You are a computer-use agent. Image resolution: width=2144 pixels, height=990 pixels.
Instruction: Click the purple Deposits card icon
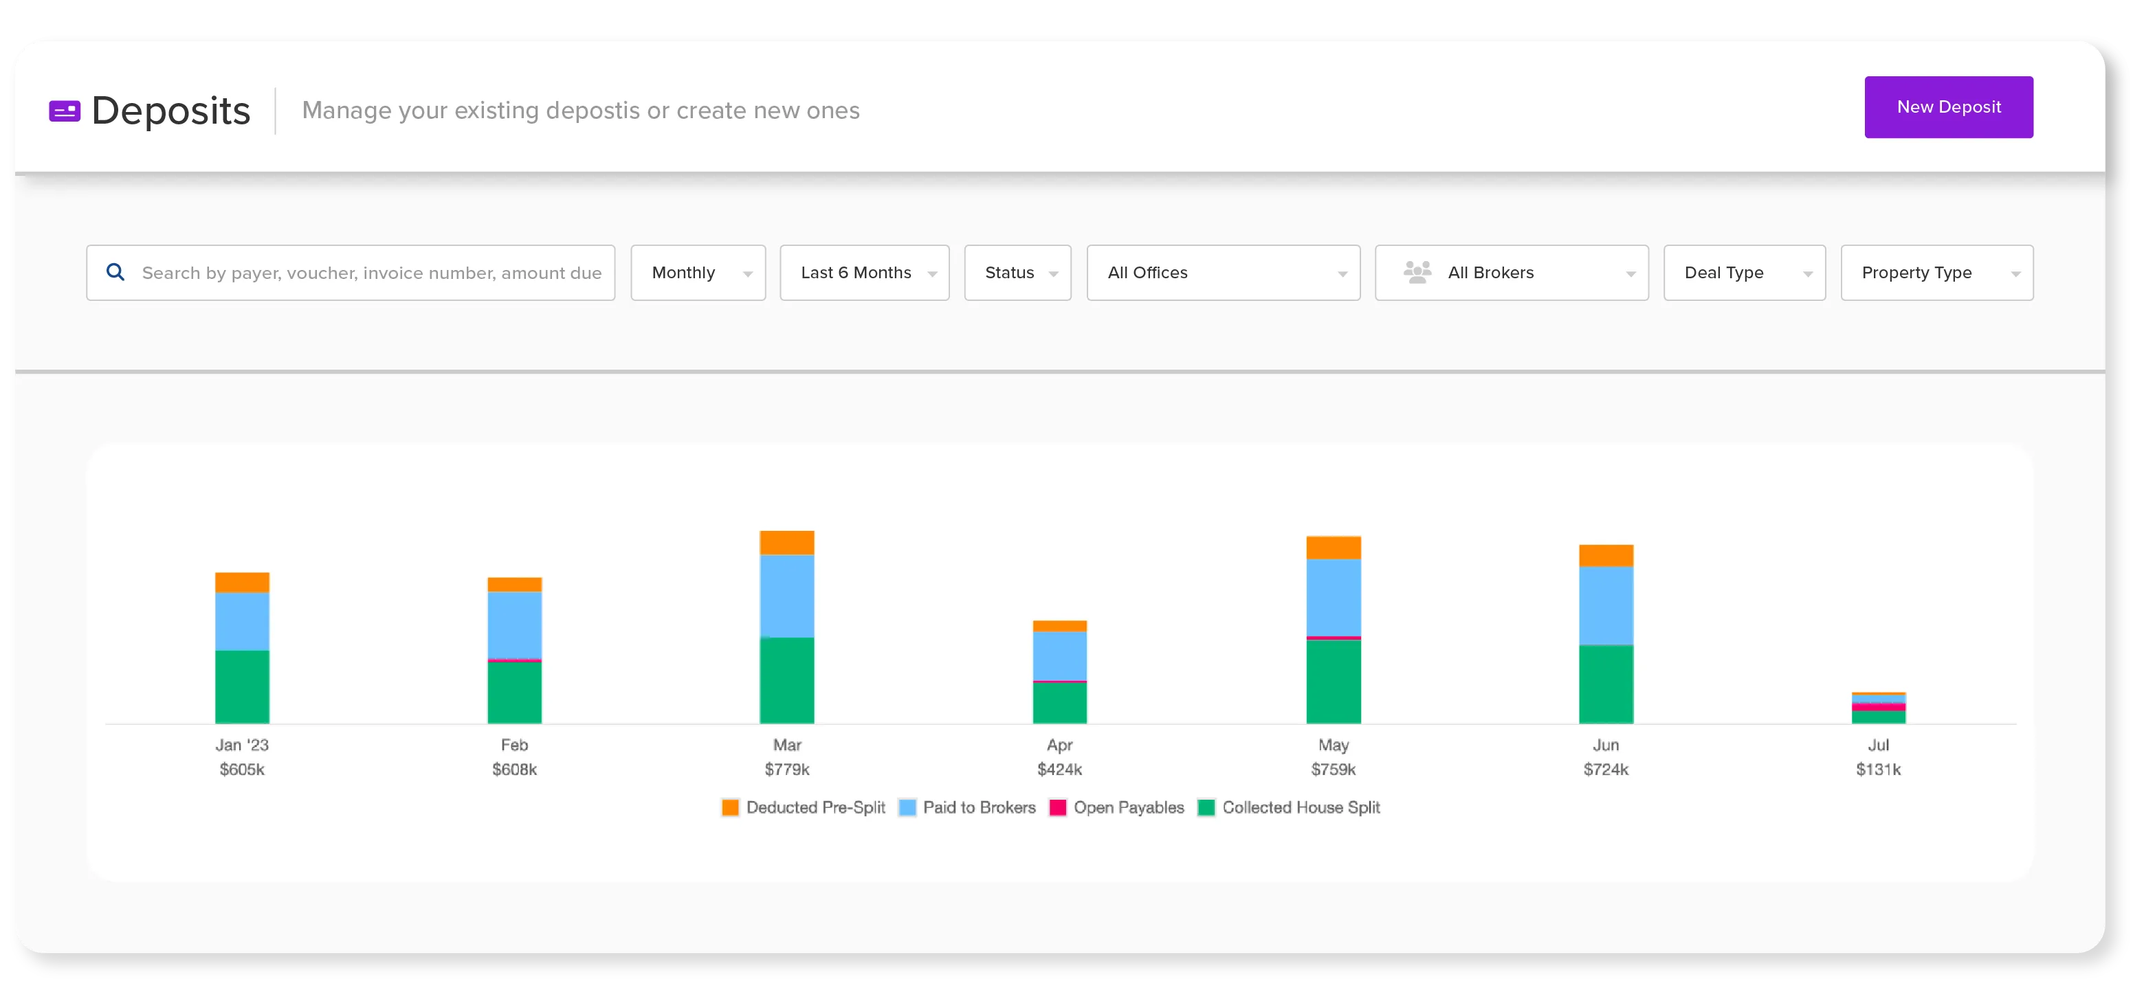[64, 111]
